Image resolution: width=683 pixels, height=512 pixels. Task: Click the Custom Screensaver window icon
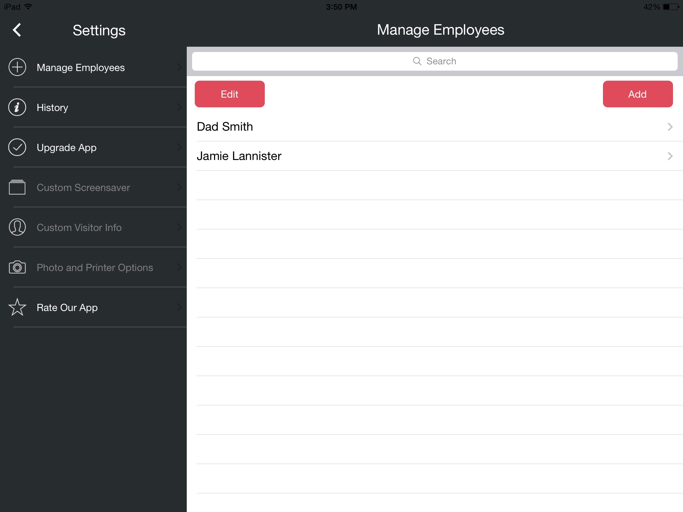[17, 187]
